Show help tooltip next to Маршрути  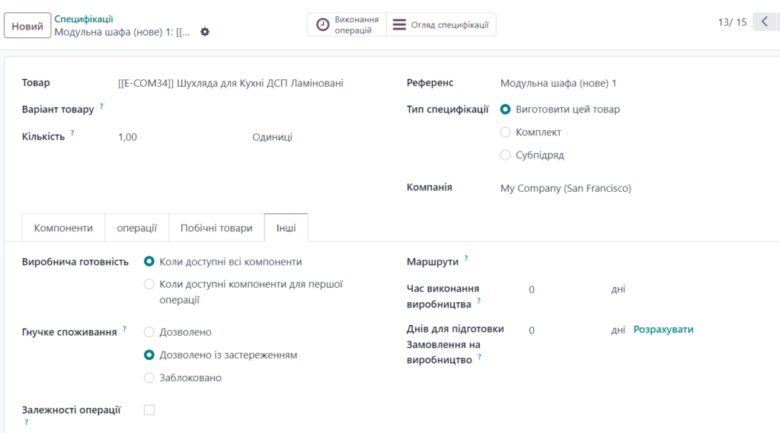point(466,258)
